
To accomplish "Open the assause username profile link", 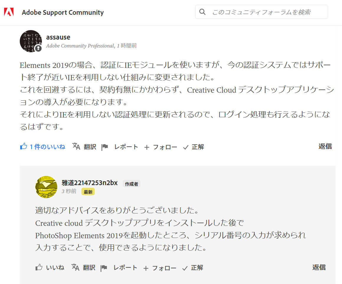I will pyautogui.click(x=58, y=37).
